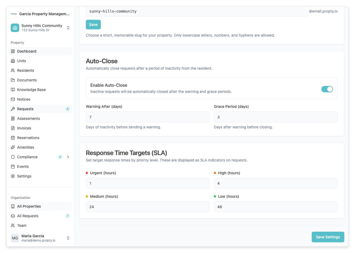
Task: Go to Notices
Action: click(41, 99)
